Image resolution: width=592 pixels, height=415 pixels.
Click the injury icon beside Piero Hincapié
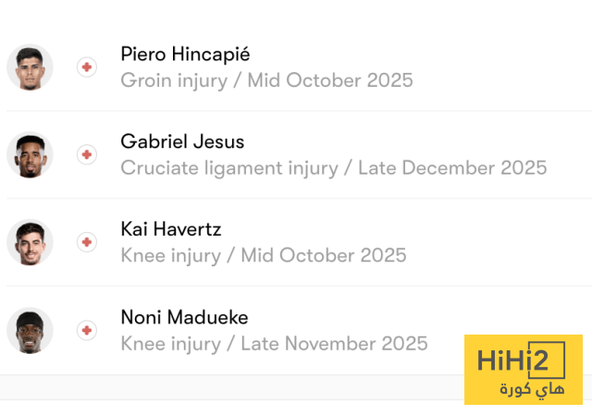tap(87, 67)
